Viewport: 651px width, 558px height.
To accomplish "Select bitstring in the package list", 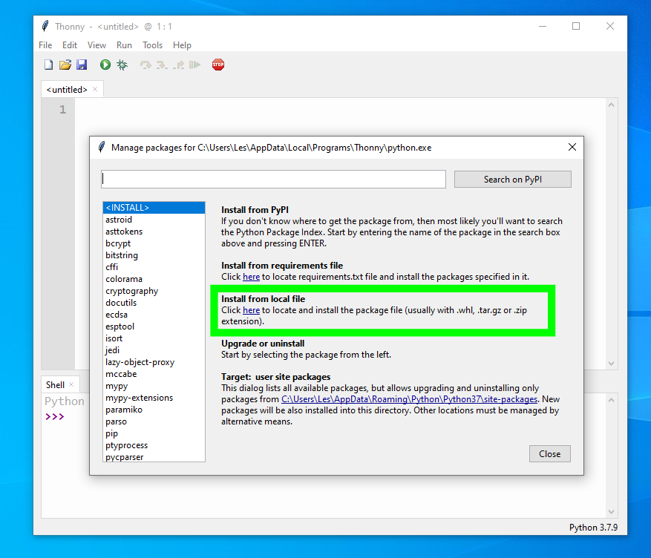I will 154,255.
